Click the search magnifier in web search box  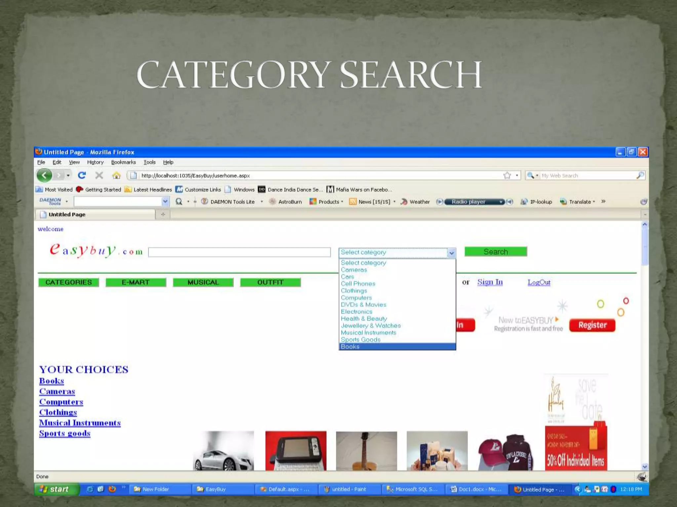(x=640, y=176)
